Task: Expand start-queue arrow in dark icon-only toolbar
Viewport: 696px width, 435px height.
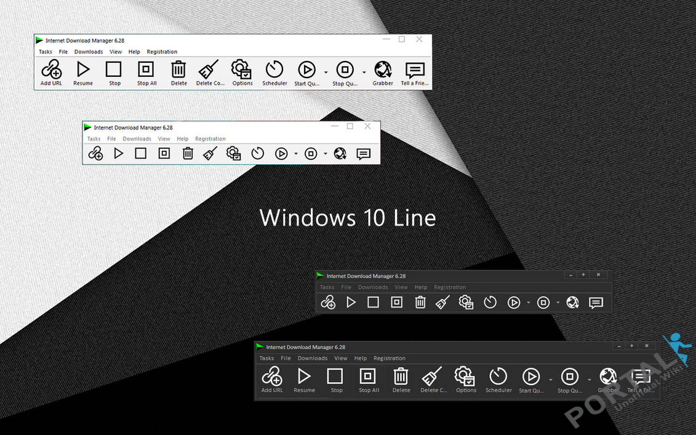Action: 529,302
